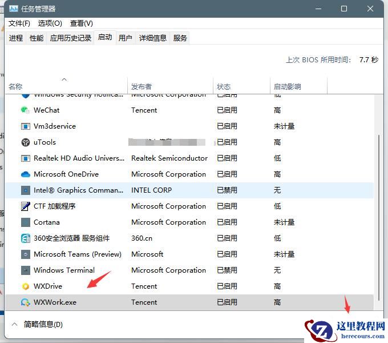Open the 文件(F) menu
This screenshot has height=343, width=388.
[x=19, y=23]
